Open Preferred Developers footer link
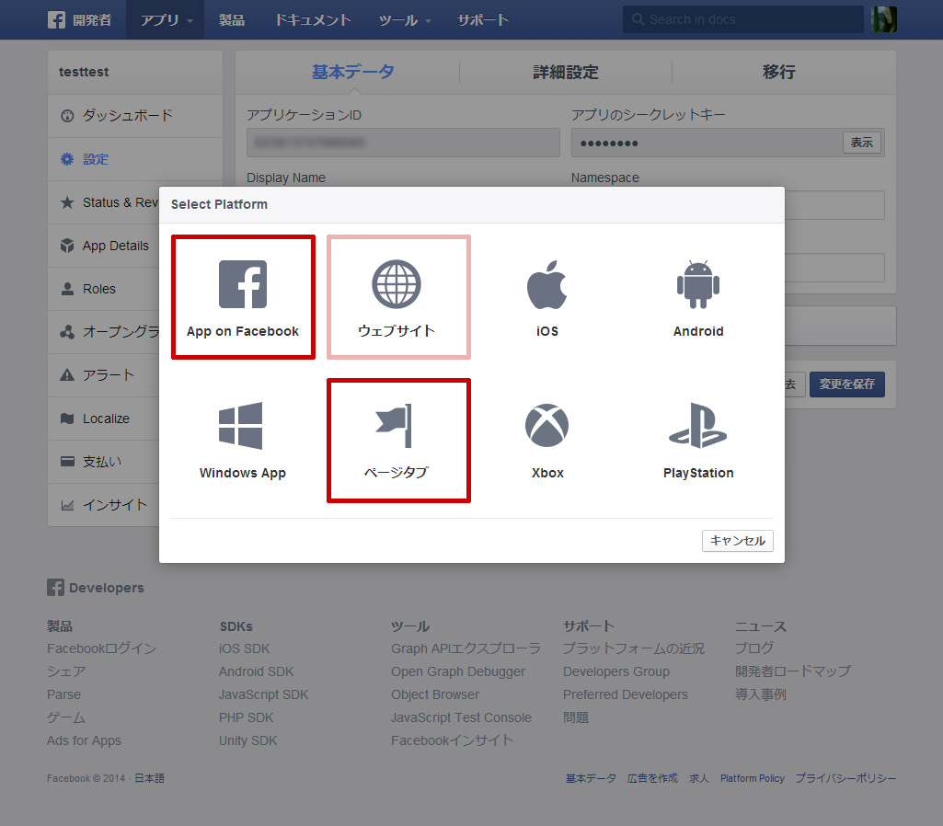Image resolution: width=943 pixels, height=826 pixels. pyautogui.click(x=626, y=694)
